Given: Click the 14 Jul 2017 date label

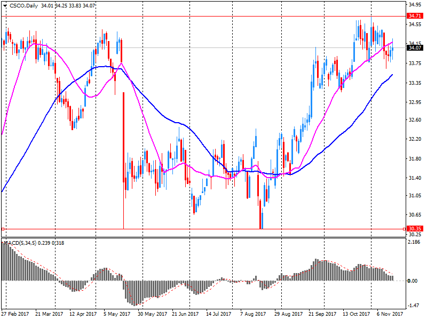Looking at the screenshot, I should point(218,314).
